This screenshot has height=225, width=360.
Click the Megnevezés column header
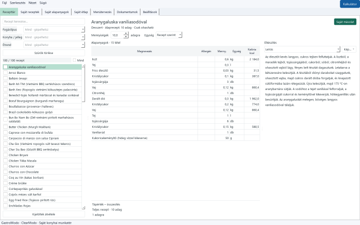tap(144, 51)
